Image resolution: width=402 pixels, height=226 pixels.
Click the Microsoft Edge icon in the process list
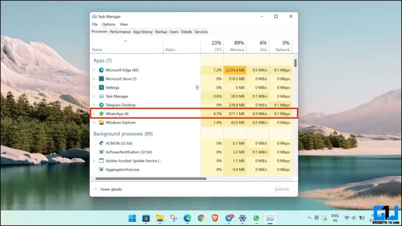tap(102, 70)
